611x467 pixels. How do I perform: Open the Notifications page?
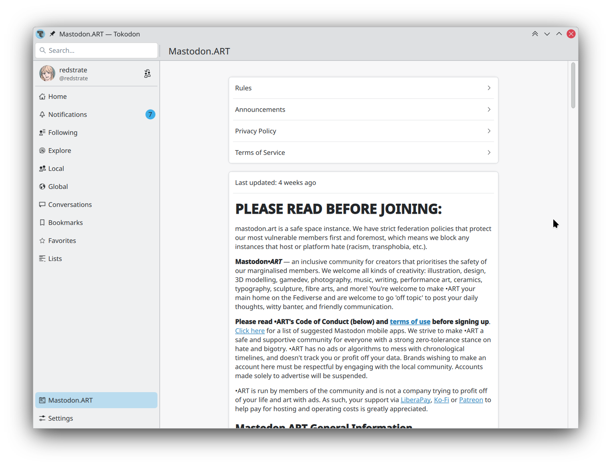(x=96, y=114)
